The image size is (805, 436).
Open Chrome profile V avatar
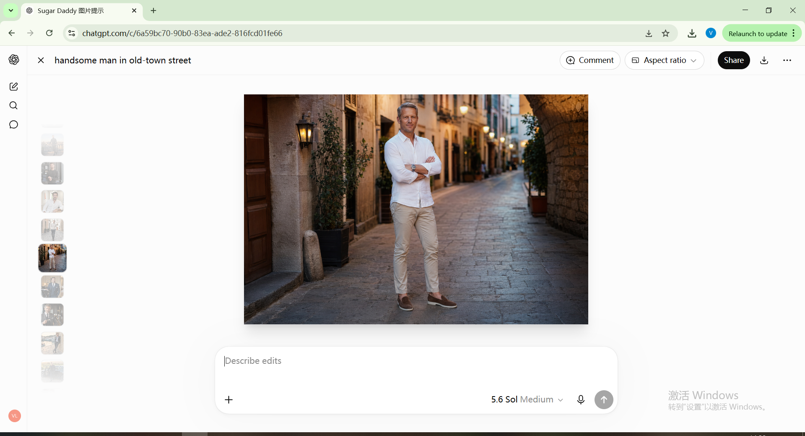tap(711, 33)
